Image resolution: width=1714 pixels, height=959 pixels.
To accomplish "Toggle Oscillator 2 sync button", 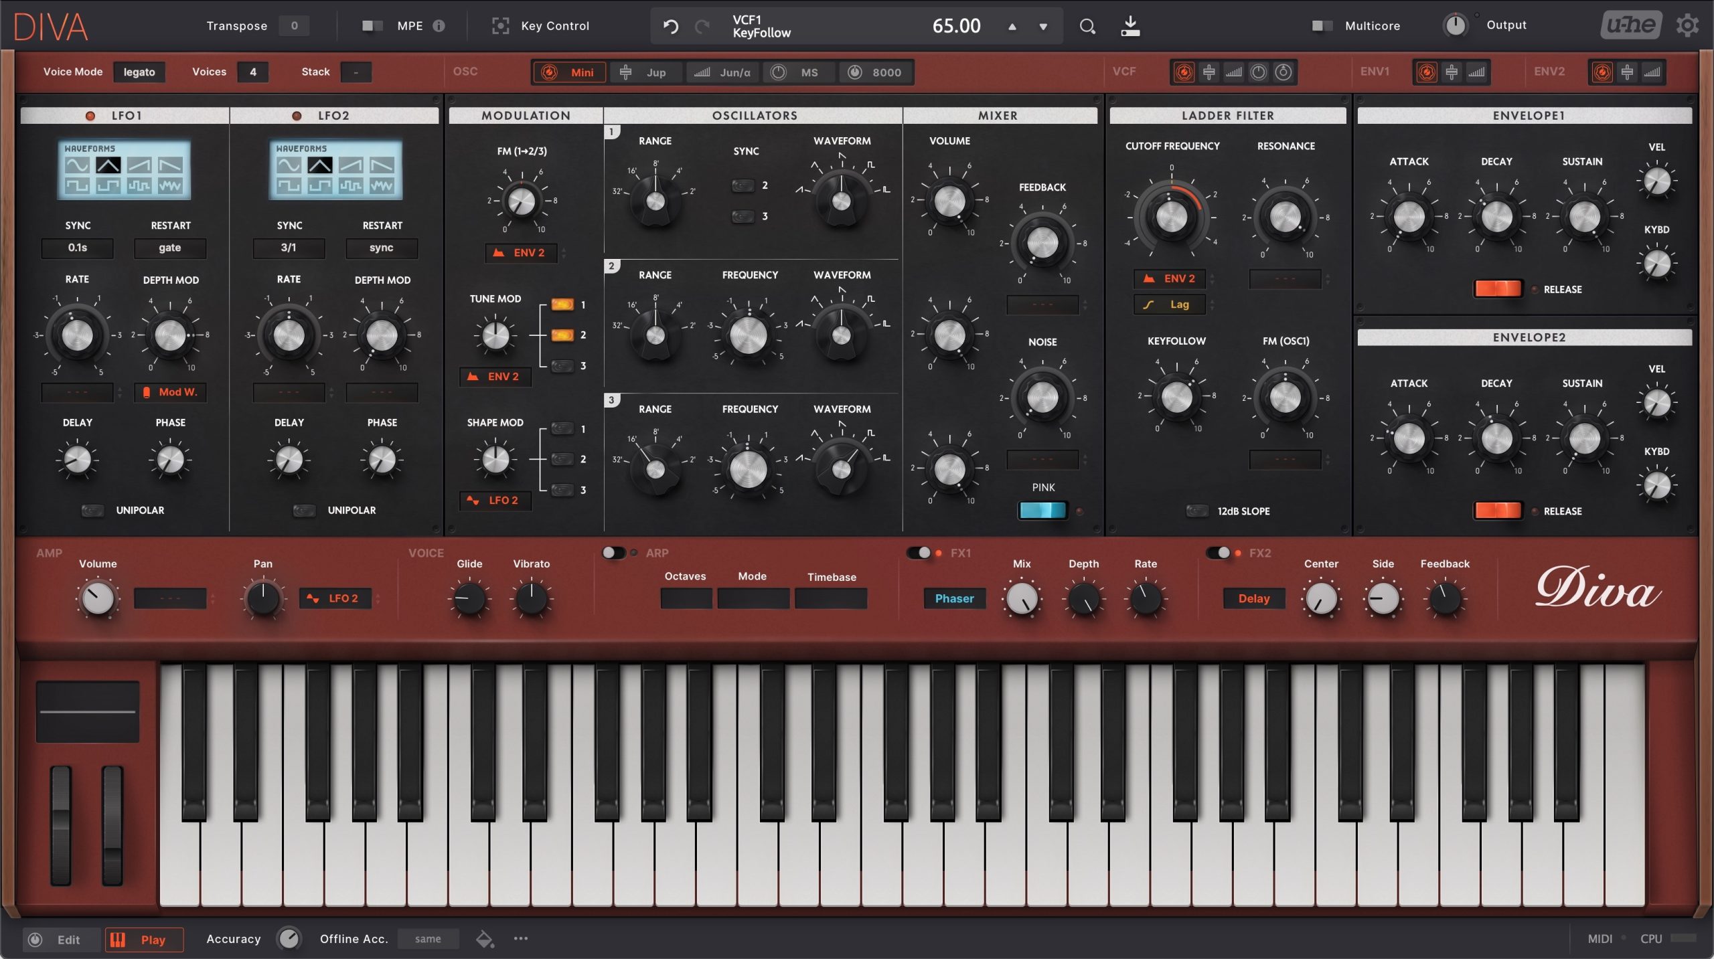I will tap(743, 185).
